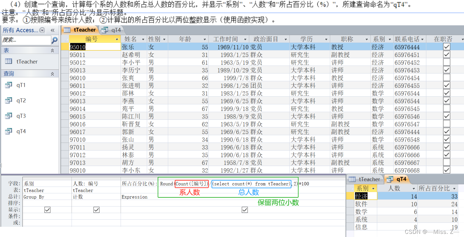The height and width of the screenshot is (237, 464).
Task: Open 所占百分比 dropdown in qT4 result header
Action: 454,189
